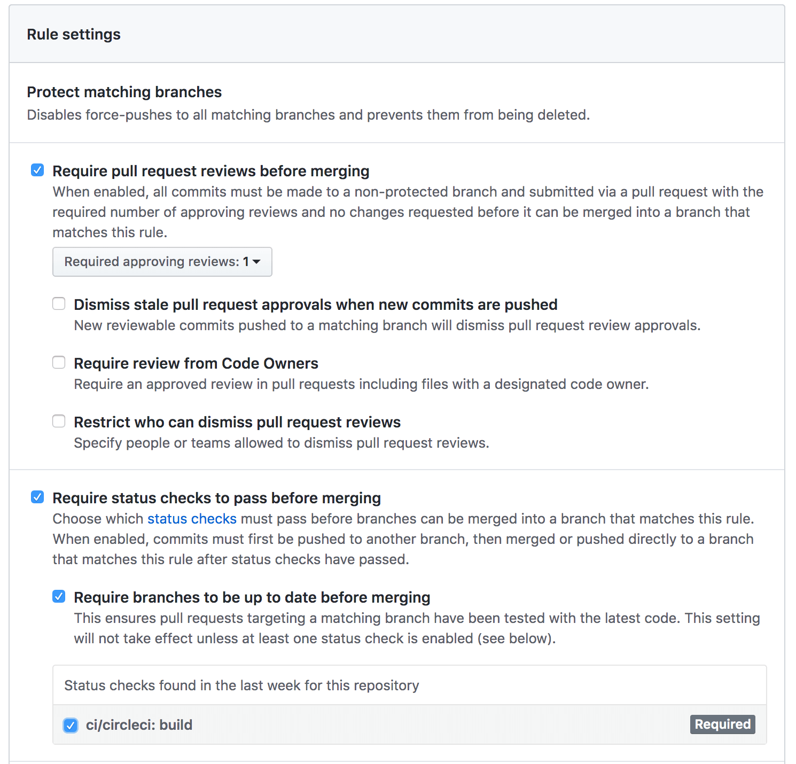This screenshot has width=796, height=764.
Task: Click 'Dismiss stale pull request approvals' heading text
Action: click(x=315, y=305)
